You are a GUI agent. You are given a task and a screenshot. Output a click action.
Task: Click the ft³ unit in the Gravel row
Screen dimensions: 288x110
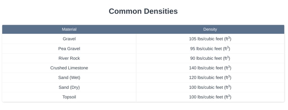[228, 39]
